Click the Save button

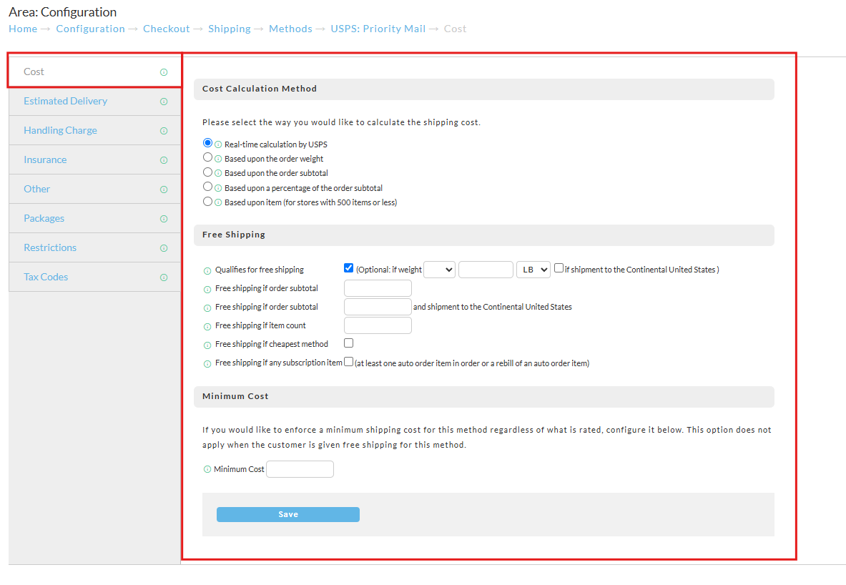pyautogui.click(x=288, y=514)
